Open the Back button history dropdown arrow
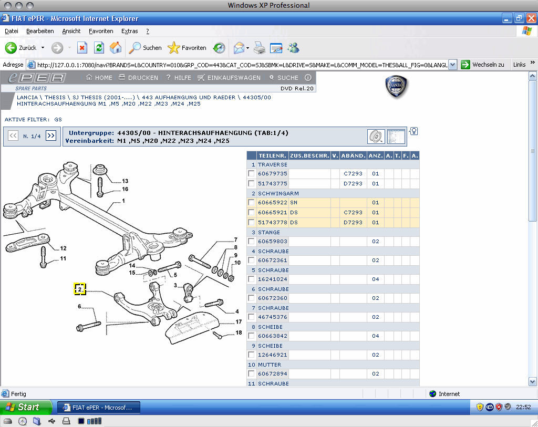 pos(43,48)
